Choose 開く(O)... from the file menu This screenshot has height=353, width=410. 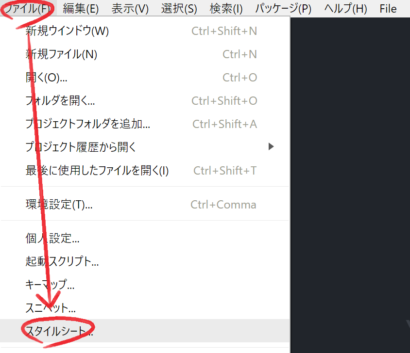145,78
